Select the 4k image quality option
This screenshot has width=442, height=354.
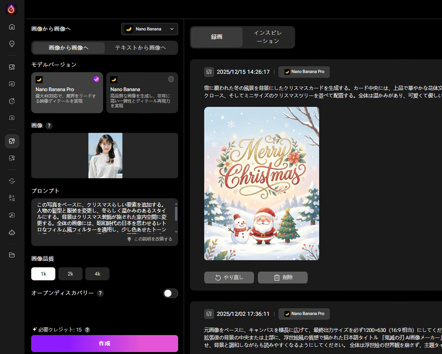coord(97,274)
